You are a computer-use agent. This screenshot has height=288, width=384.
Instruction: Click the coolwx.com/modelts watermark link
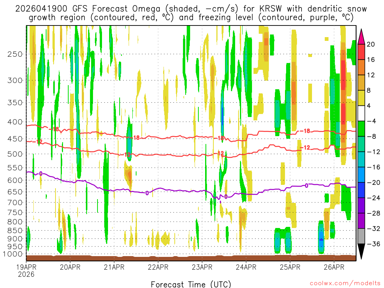pos(345,283)
